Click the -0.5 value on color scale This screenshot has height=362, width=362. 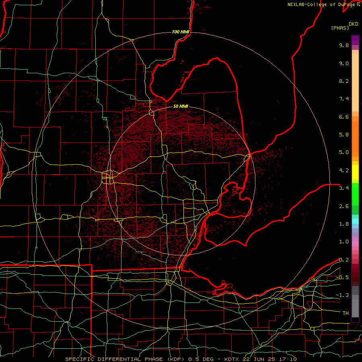342,278
